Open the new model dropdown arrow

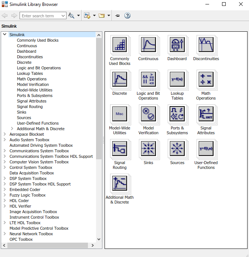pos(94,15)
